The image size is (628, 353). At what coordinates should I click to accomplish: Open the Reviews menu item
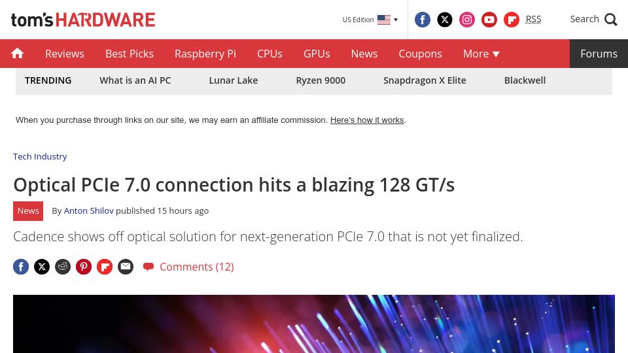point(65,54)
